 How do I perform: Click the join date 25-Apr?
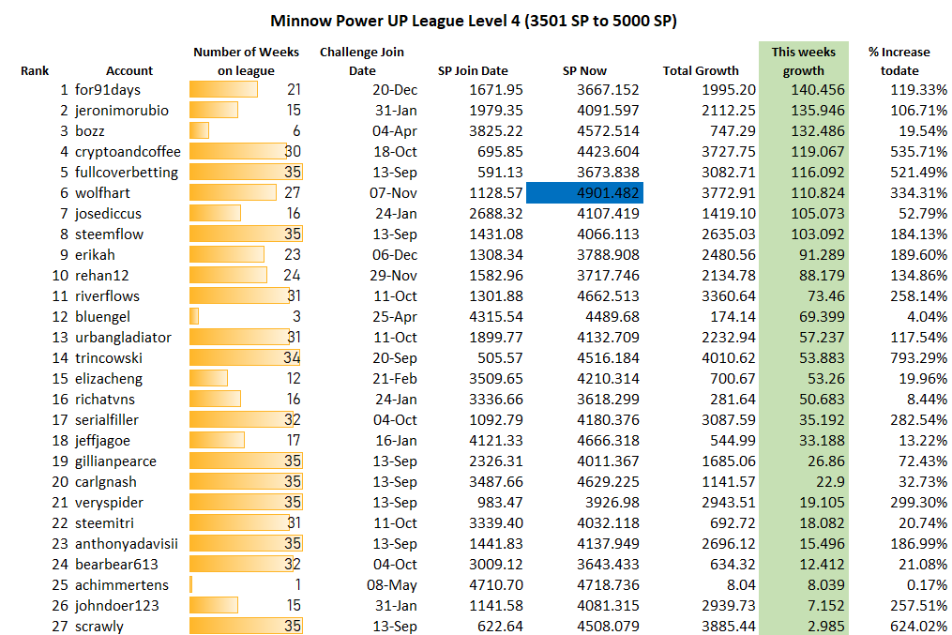(395, 317)
